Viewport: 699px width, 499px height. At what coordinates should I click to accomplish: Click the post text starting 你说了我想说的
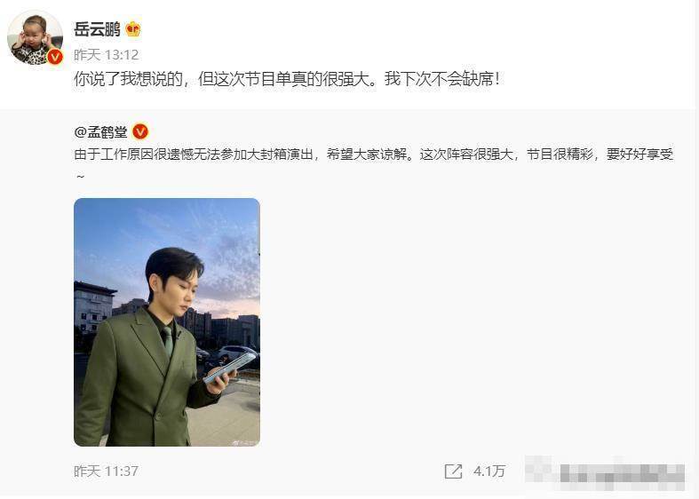tap(286, 79)
